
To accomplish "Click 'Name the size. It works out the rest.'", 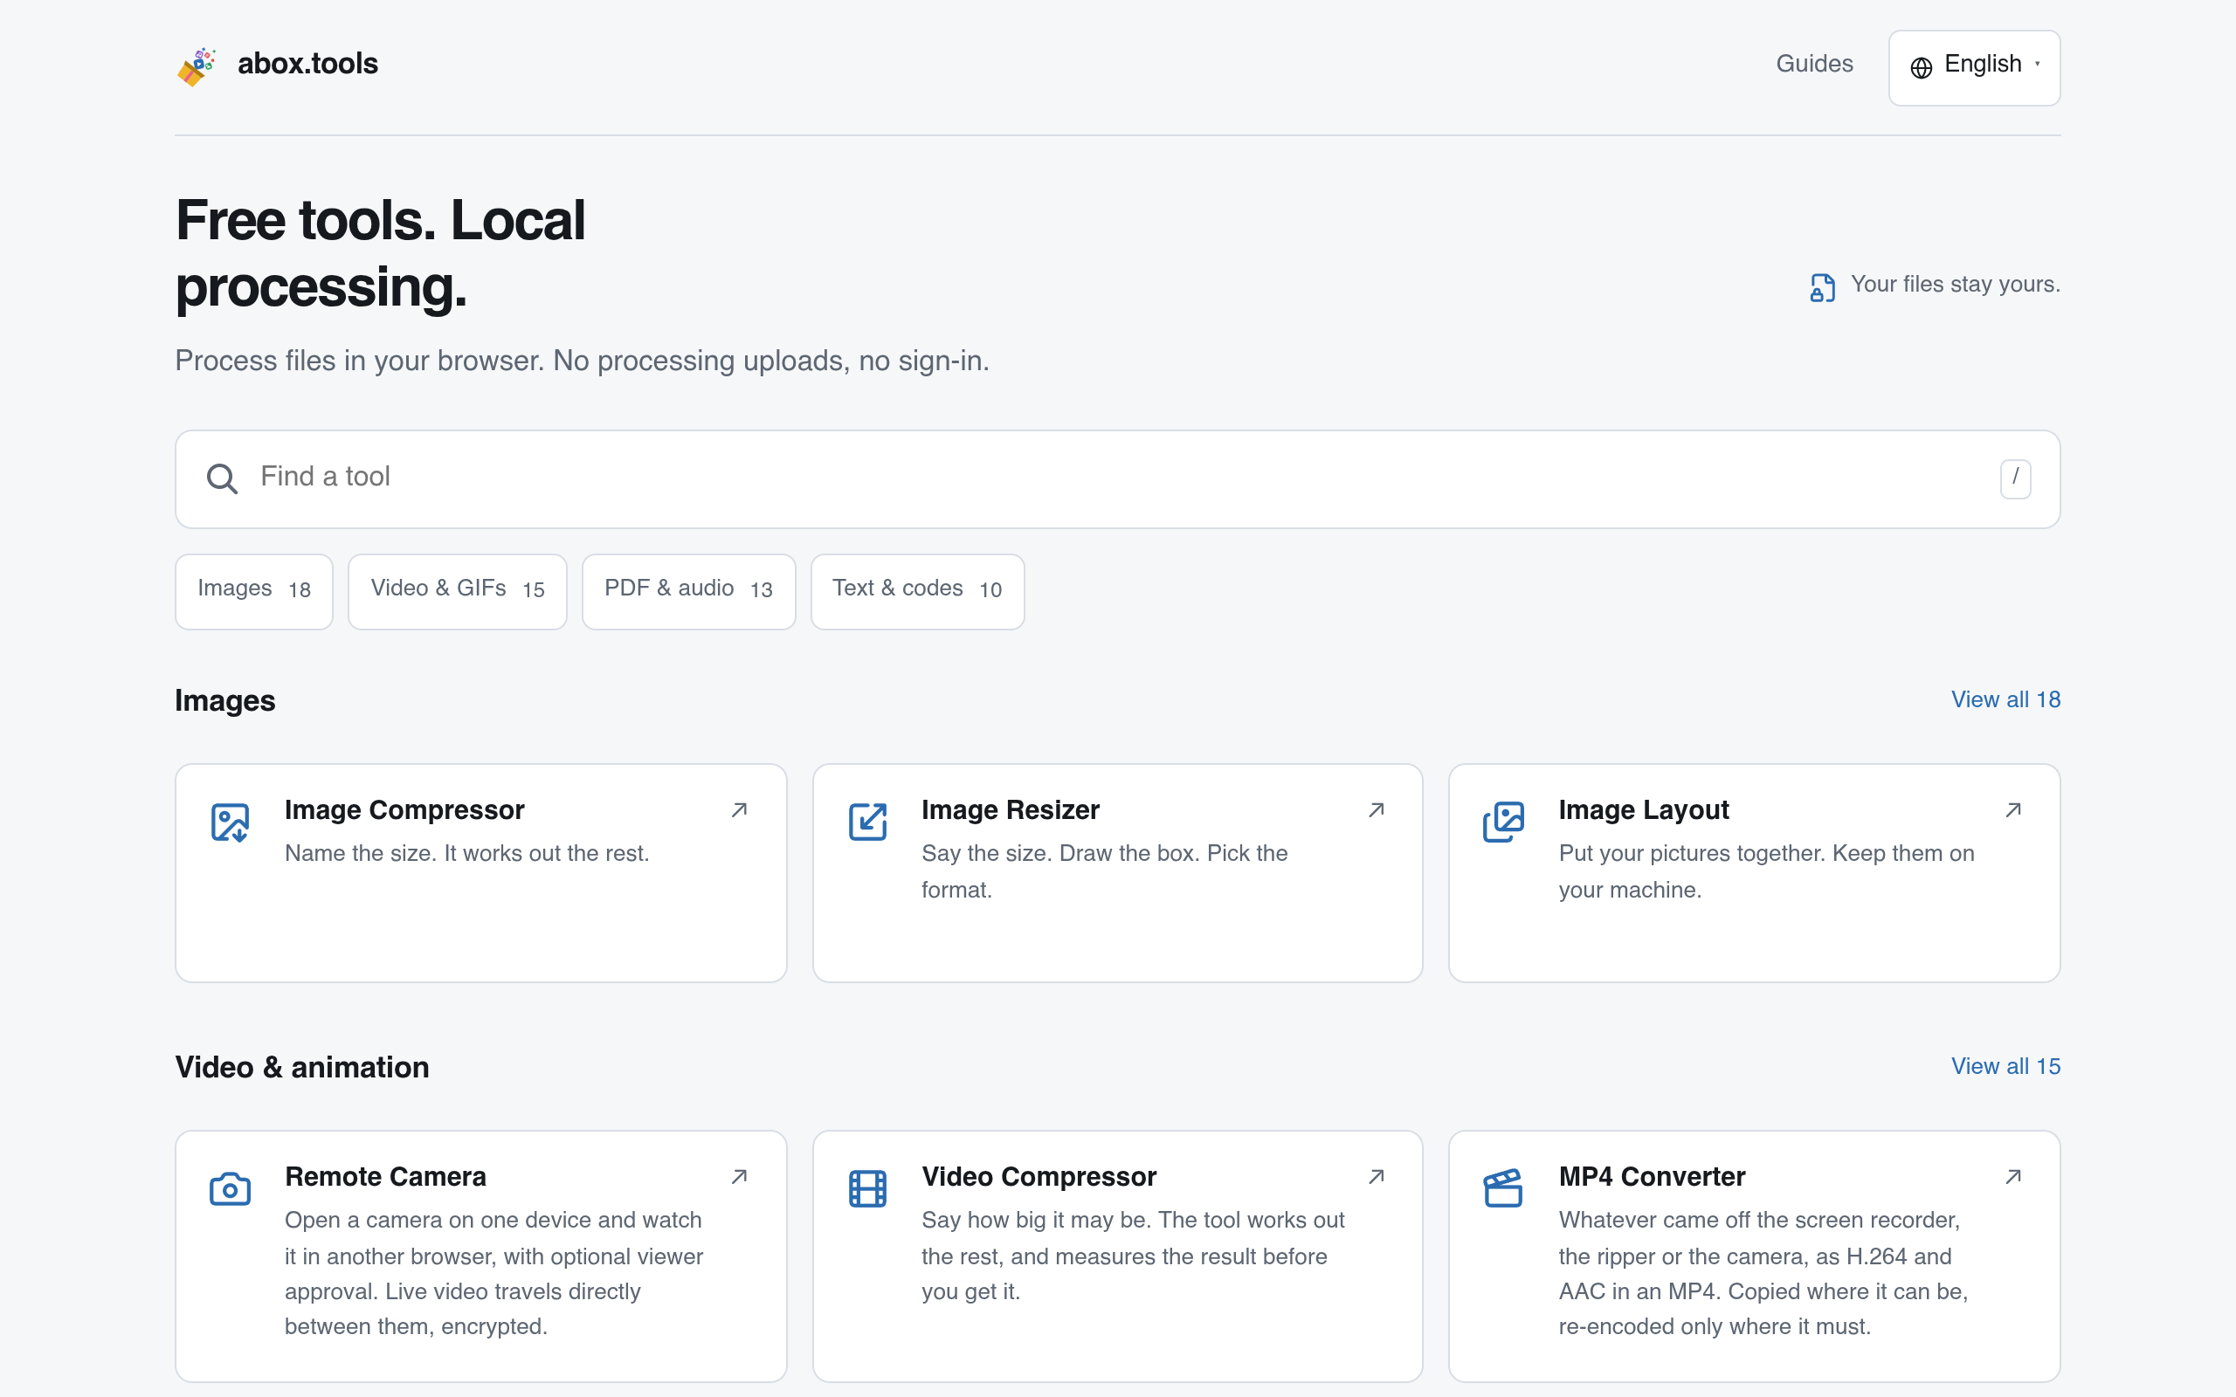I will (x=466, y=854).
